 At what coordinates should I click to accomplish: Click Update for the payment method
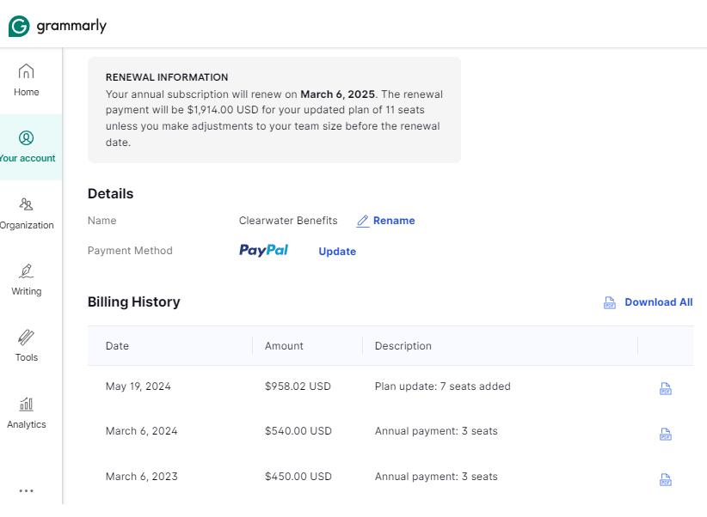tap(337, 252)
